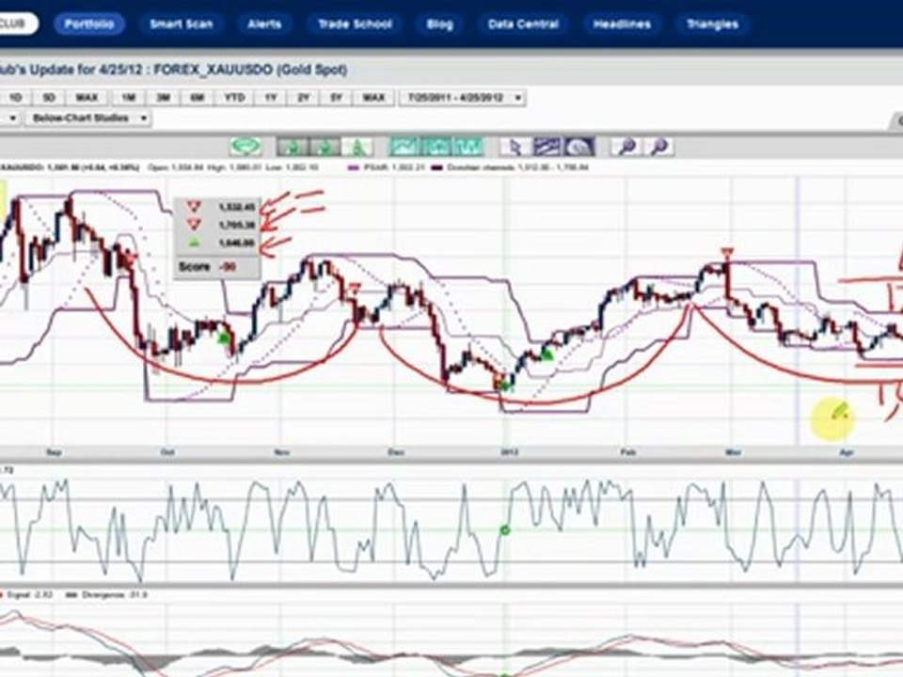Click green triangle marker in mid January
This screenshot has width=903, height=677.
pos(547,355)
